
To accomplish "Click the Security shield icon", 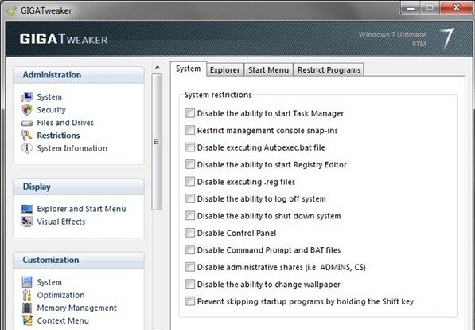I will 27,110.
